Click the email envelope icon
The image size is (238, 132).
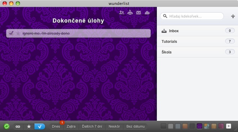click(138, 13)
